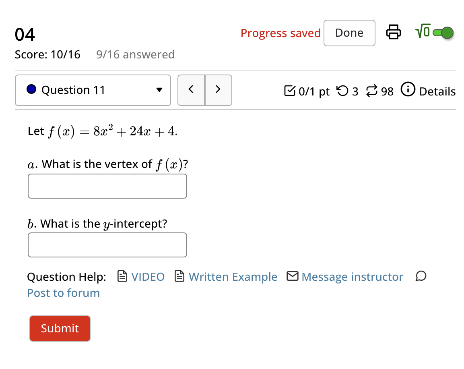Toggle the math equation editor switch

click(443, 33)
